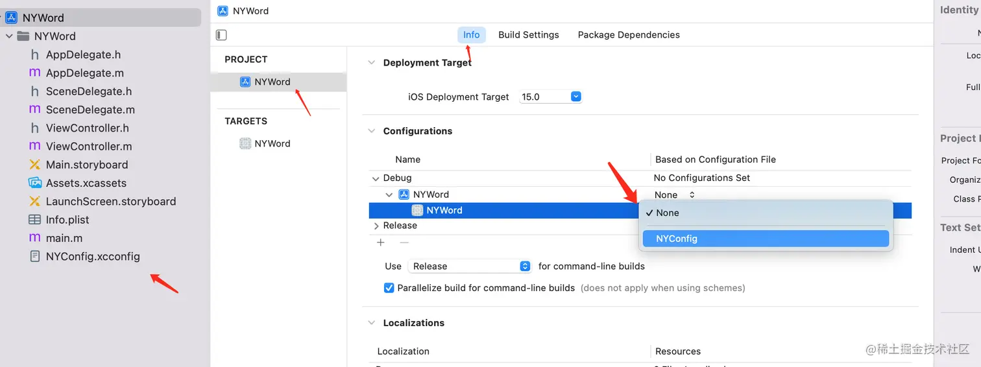
Task: Select AppDelegate.m in the file list
Action: 85,73
